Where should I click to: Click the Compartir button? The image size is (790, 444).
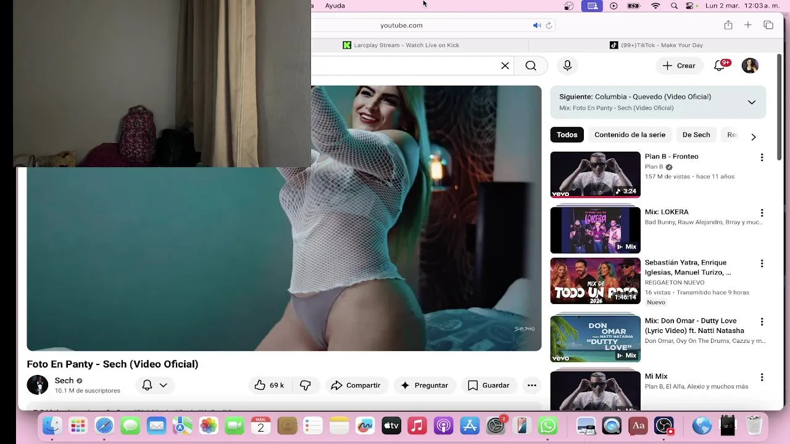point(355,385)
